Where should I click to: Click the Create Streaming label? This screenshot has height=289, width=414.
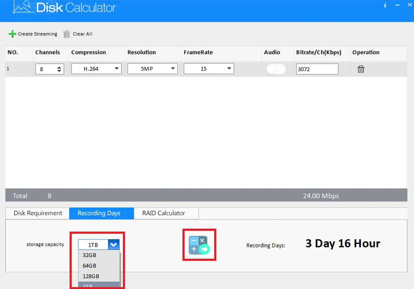(38, 34)
